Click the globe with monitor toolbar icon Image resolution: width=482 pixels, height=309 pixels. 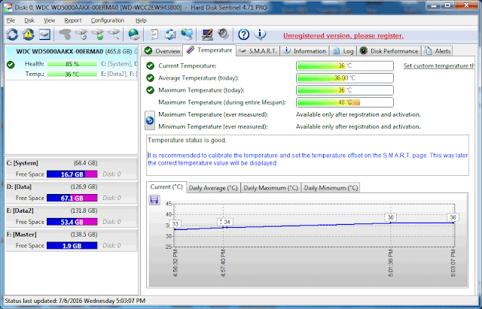coord(187,35)
